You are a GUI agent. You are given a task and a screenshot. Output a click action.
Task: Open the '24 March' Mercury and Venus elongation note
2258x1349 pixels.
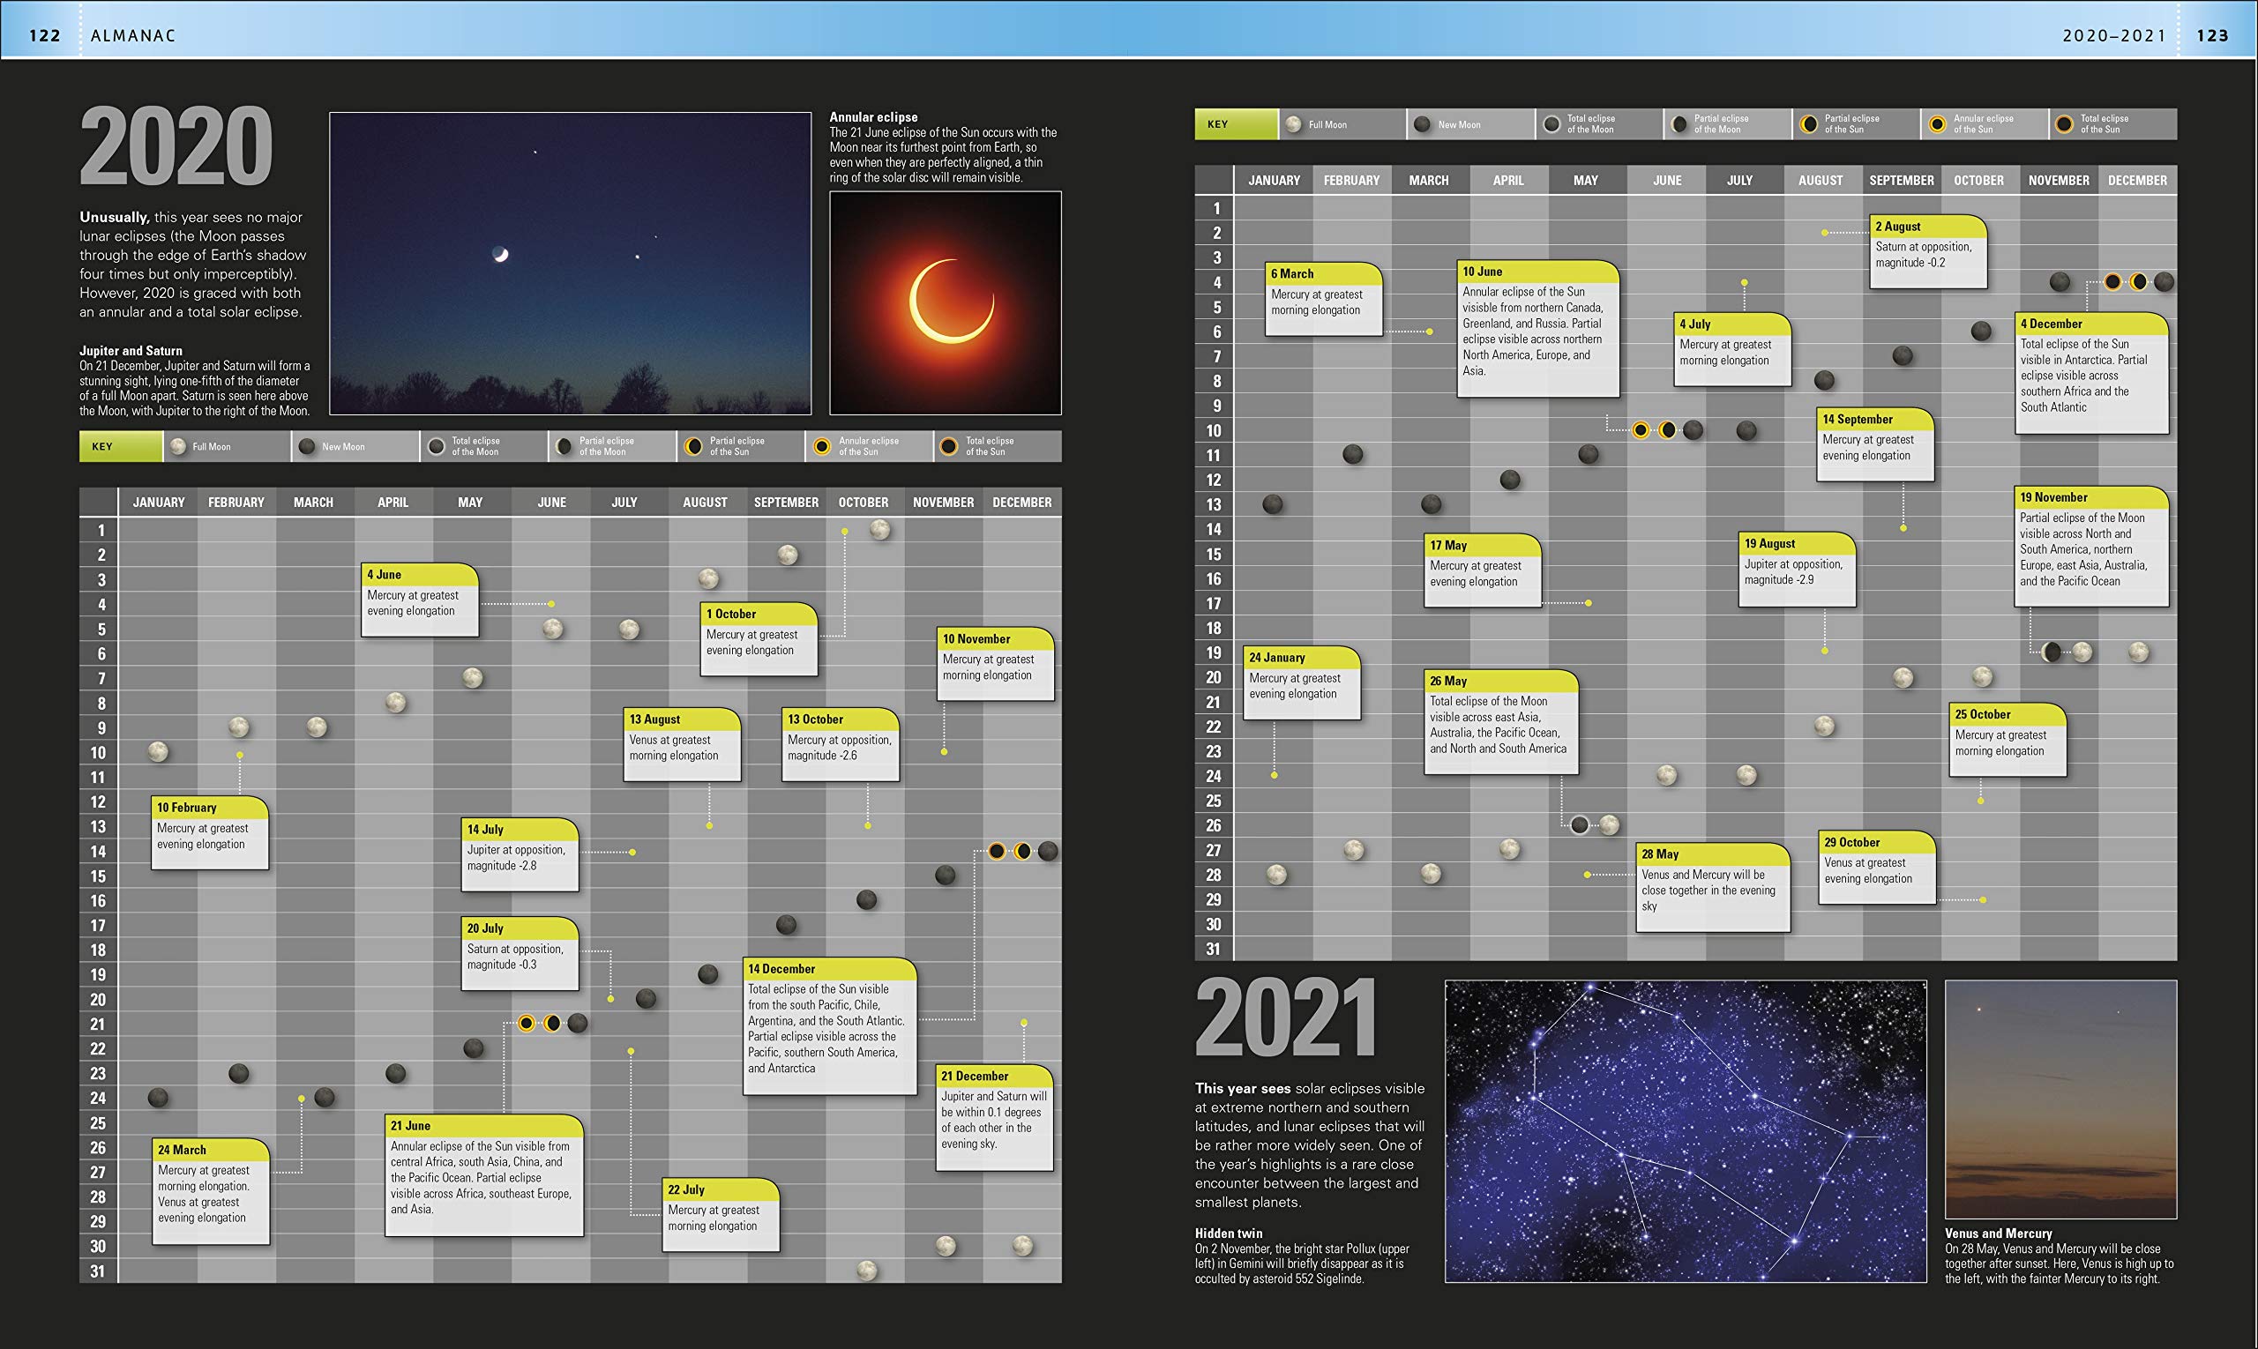211,1192
